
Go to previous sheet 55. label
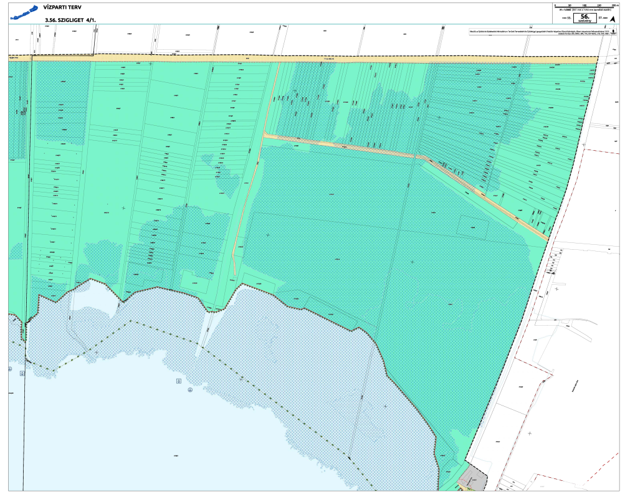click(566, 19)
